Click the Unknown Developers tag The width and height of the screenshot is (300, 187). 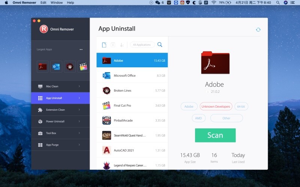[x=216, y=107]
